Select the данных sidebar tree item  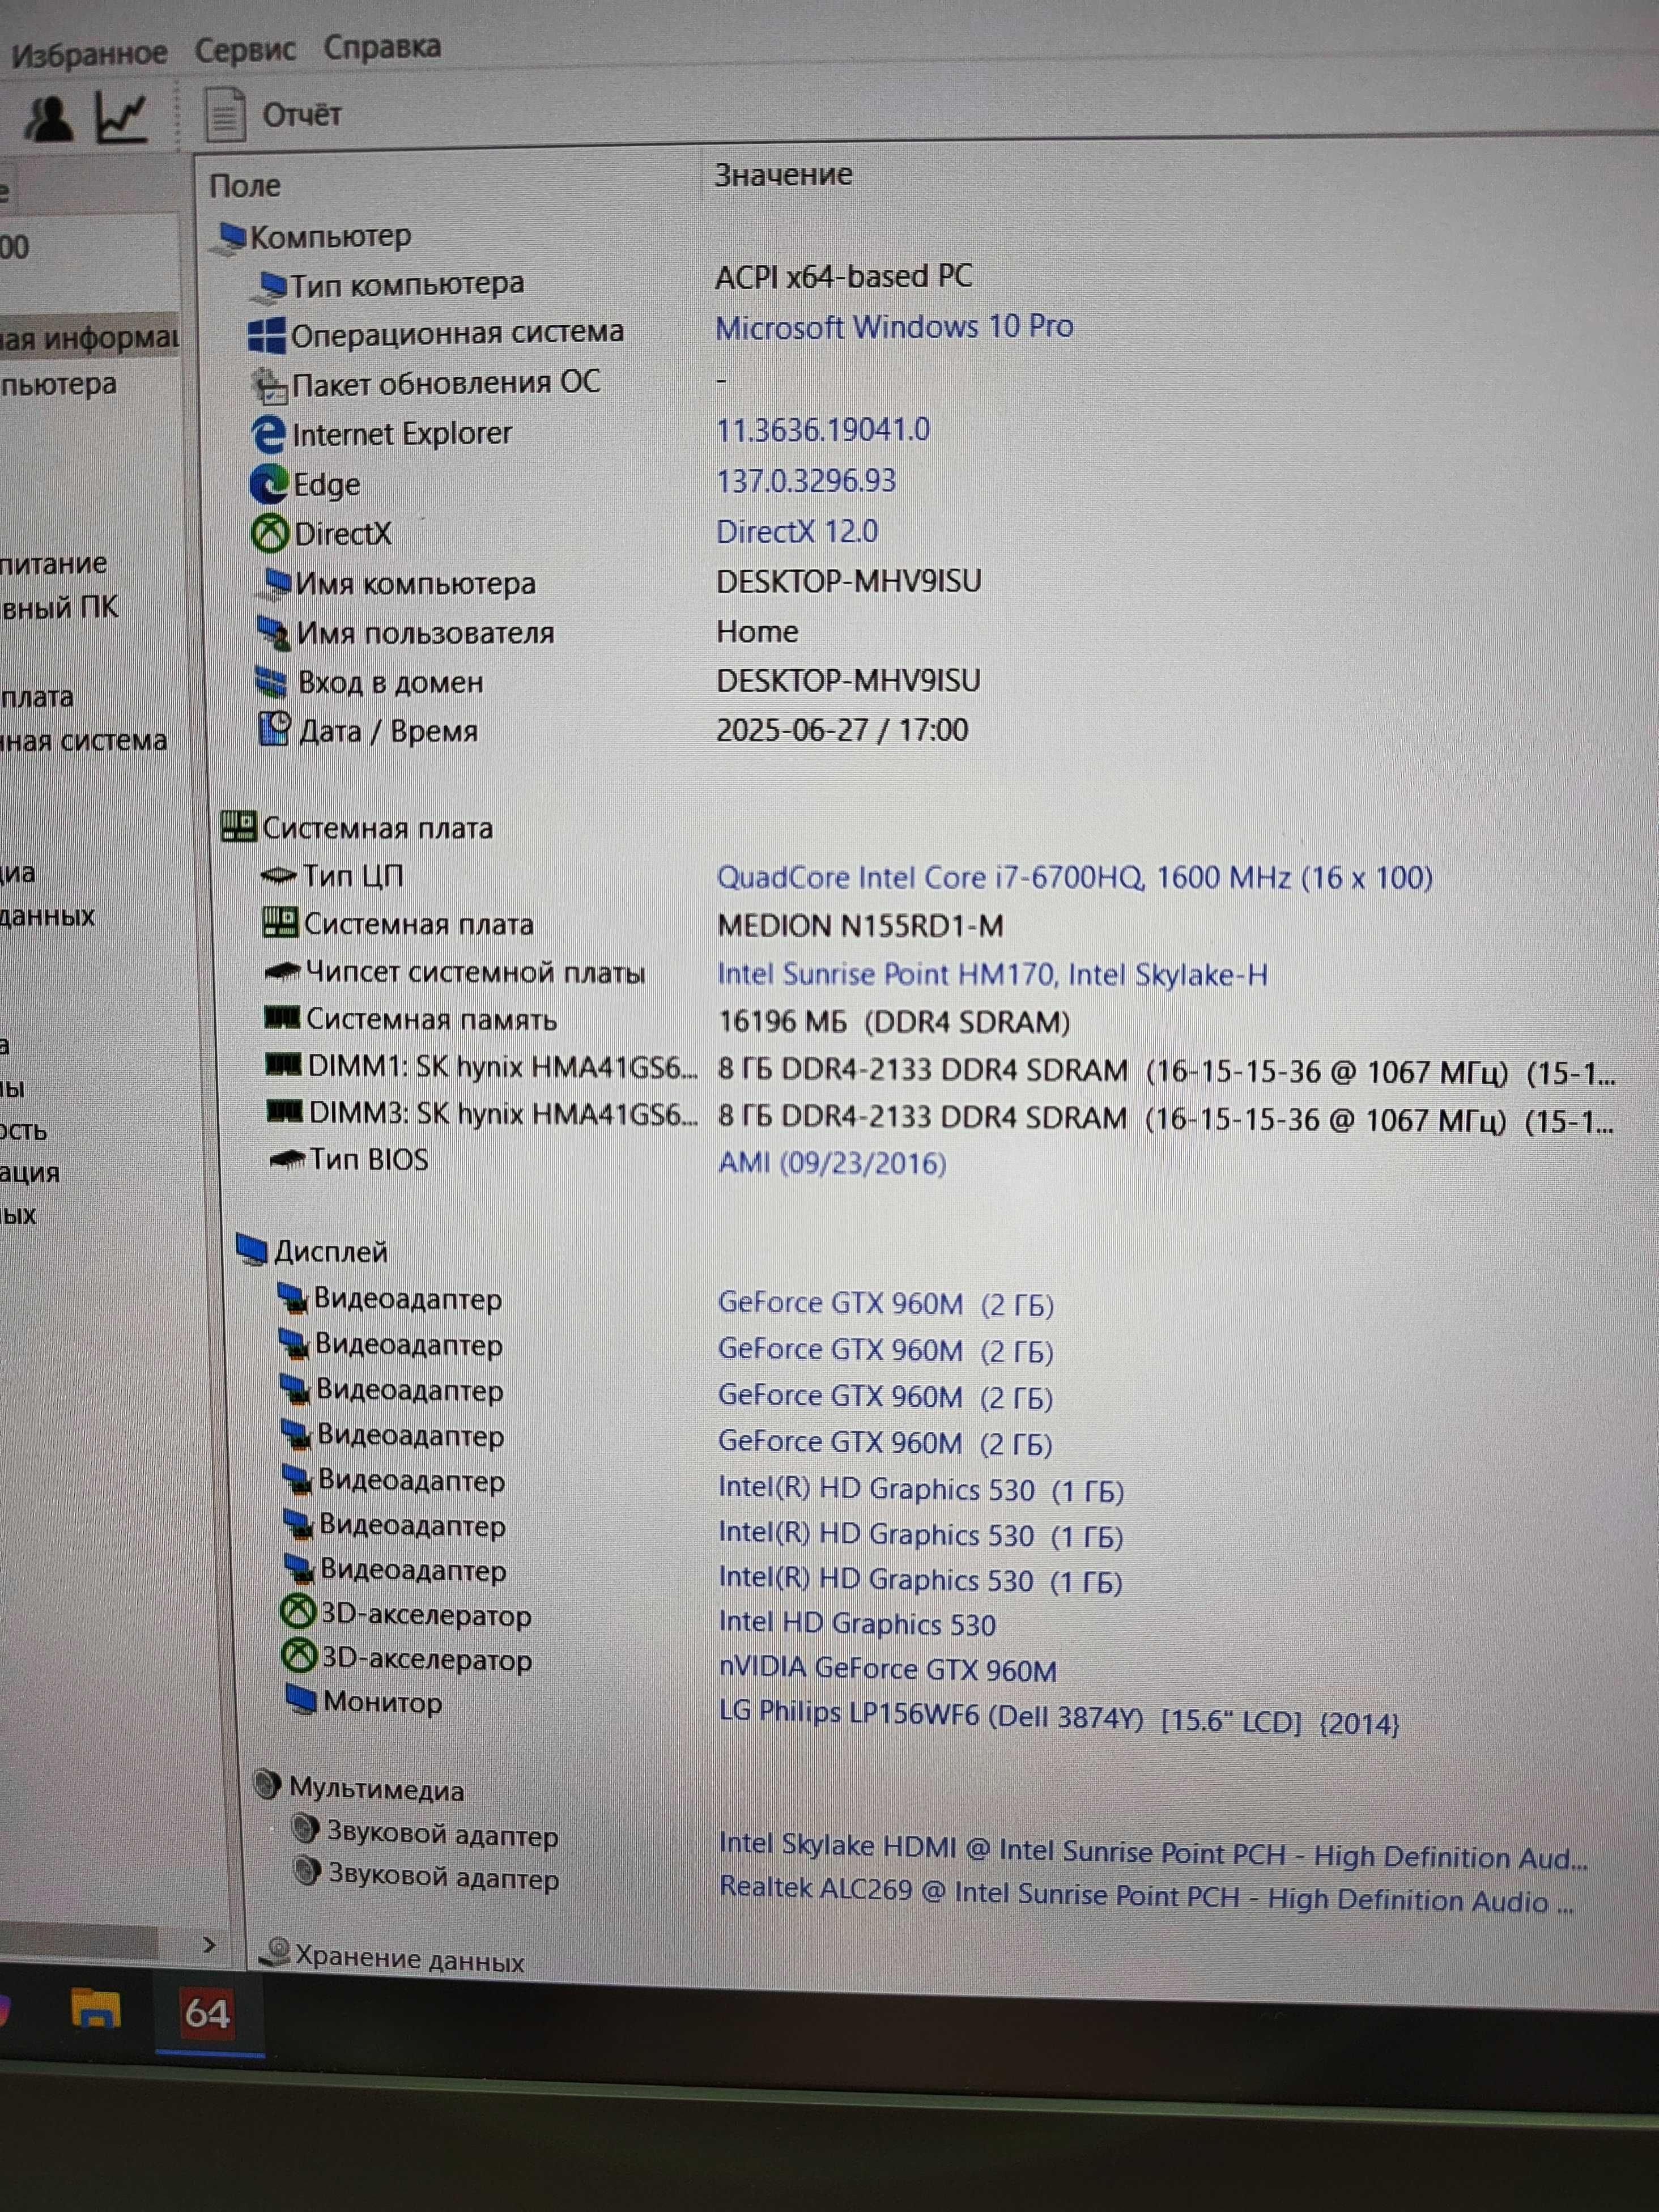tap(47, 915)
